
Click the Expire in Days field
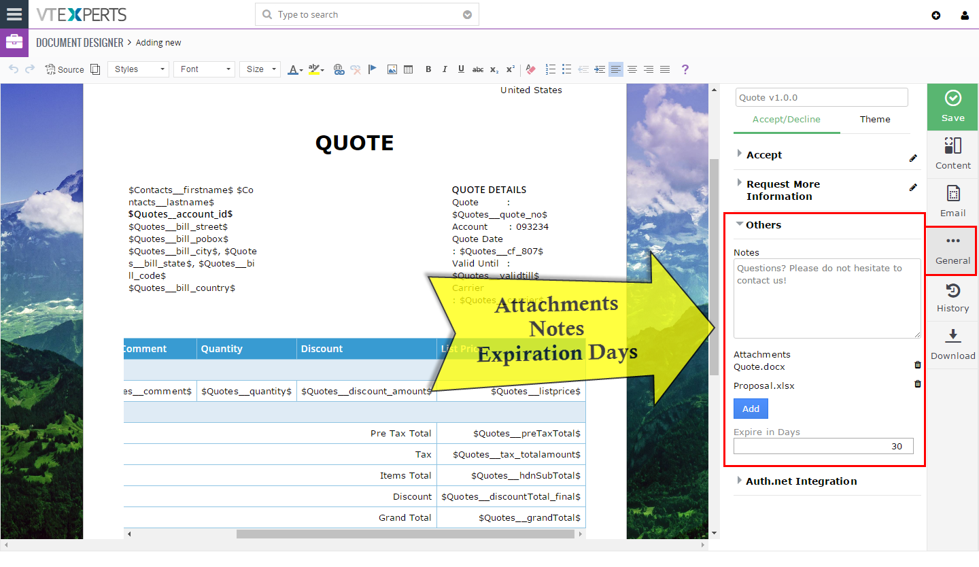pos(823,447)
